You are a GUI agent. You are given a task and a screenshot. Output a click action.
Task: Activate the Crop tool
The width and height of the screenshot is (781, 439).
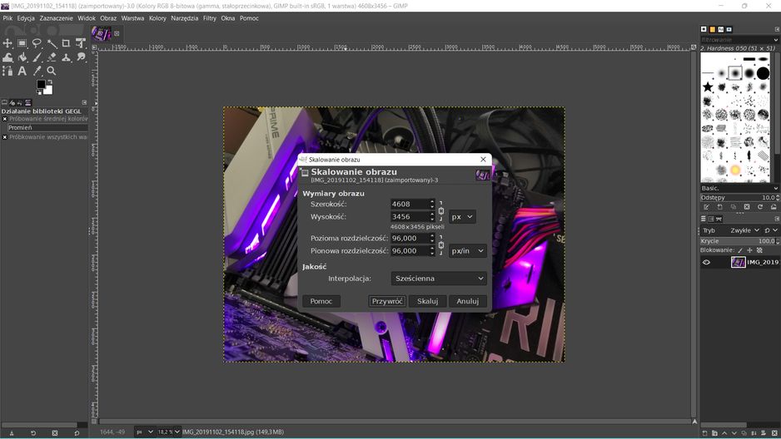66,43
